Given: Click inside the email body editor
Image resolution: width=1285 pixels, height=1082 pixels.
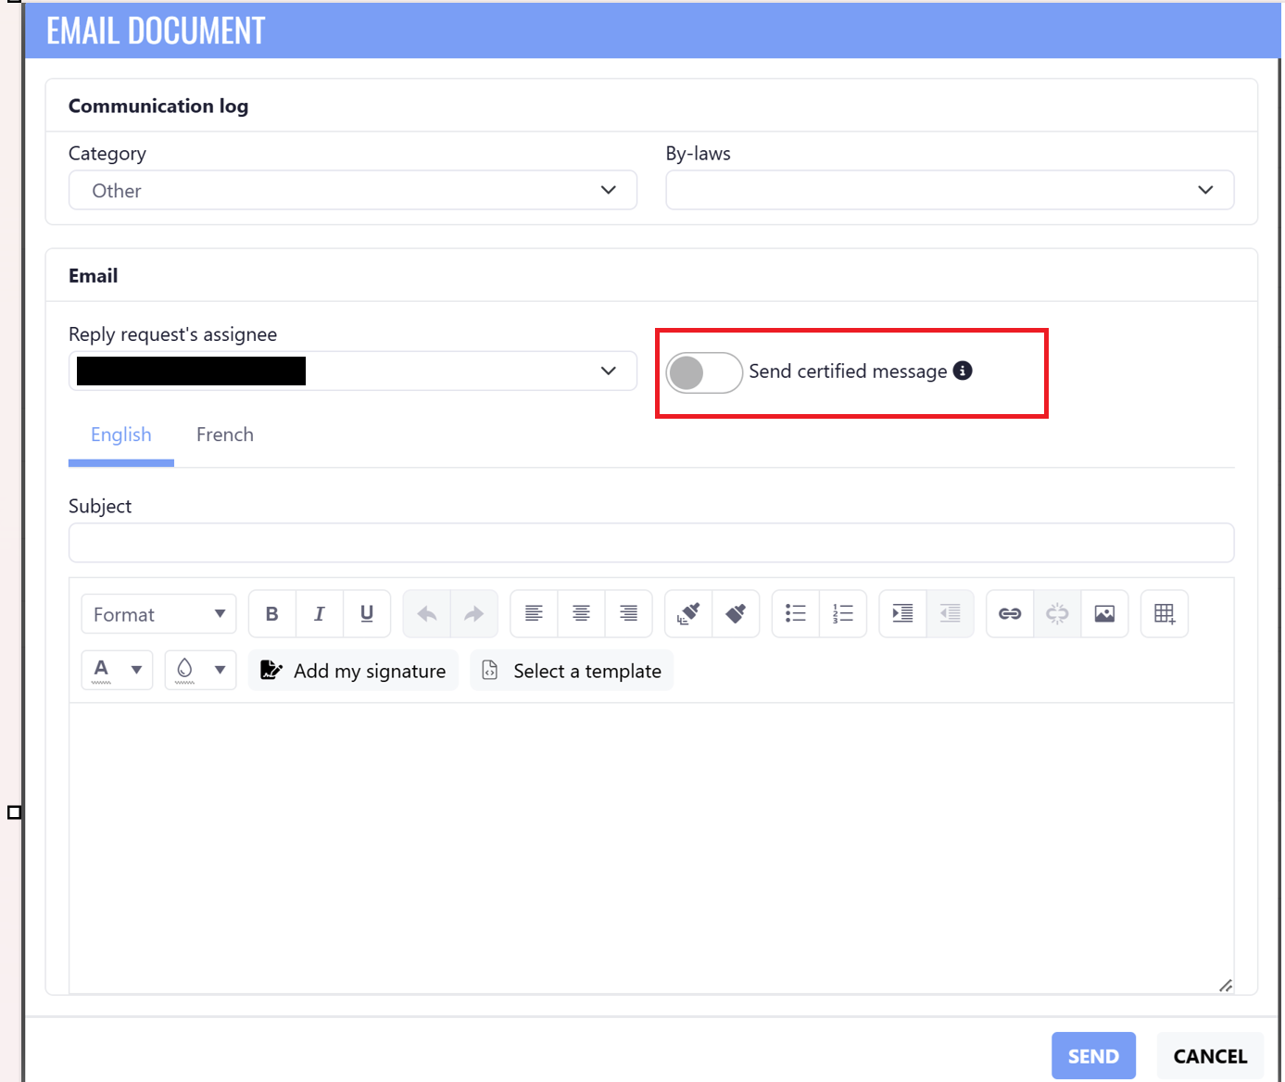Looking at the screenshot, I should click(651, 848).
